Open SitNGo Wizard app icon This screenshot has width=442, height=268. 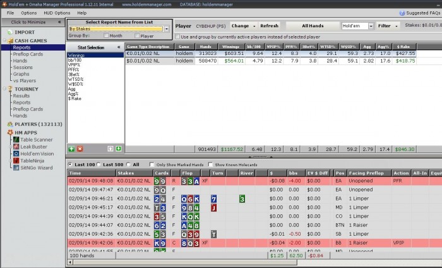click(16, 168)
